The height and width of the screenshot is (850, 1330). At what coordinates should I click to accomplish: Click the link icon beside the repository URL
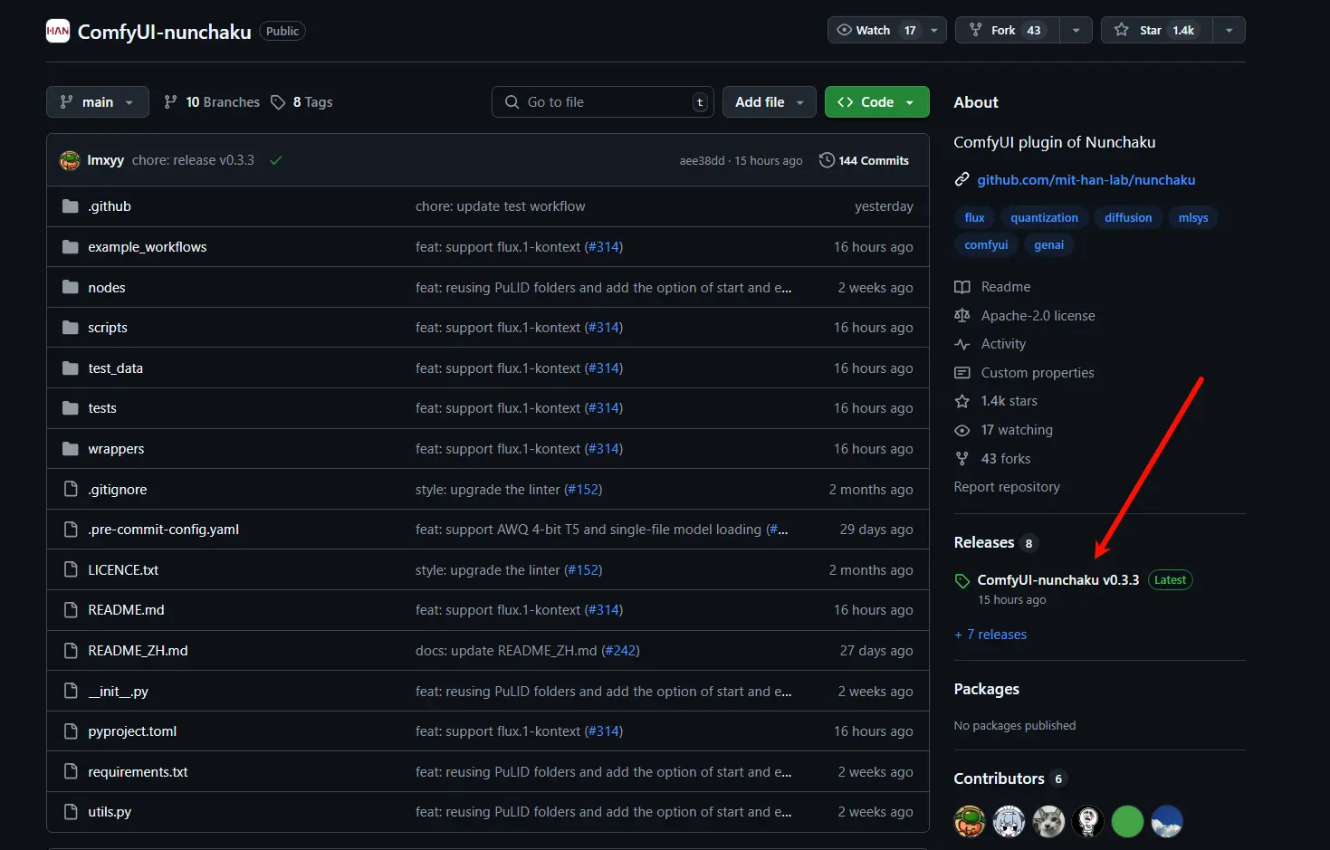[x=962, y=179]
